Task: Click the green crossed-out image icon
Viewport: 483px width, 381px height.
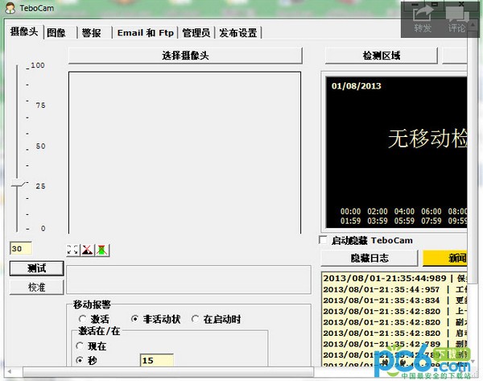Action: (102, 250)
